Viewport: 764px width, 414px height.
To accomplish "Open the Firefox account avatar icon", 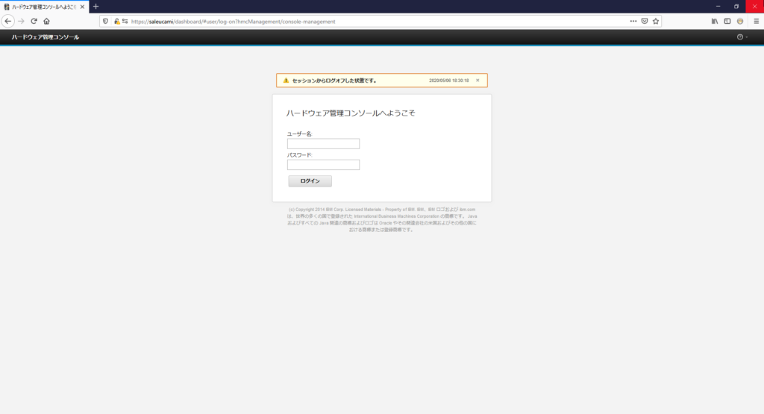I will (x=740, y=22).
